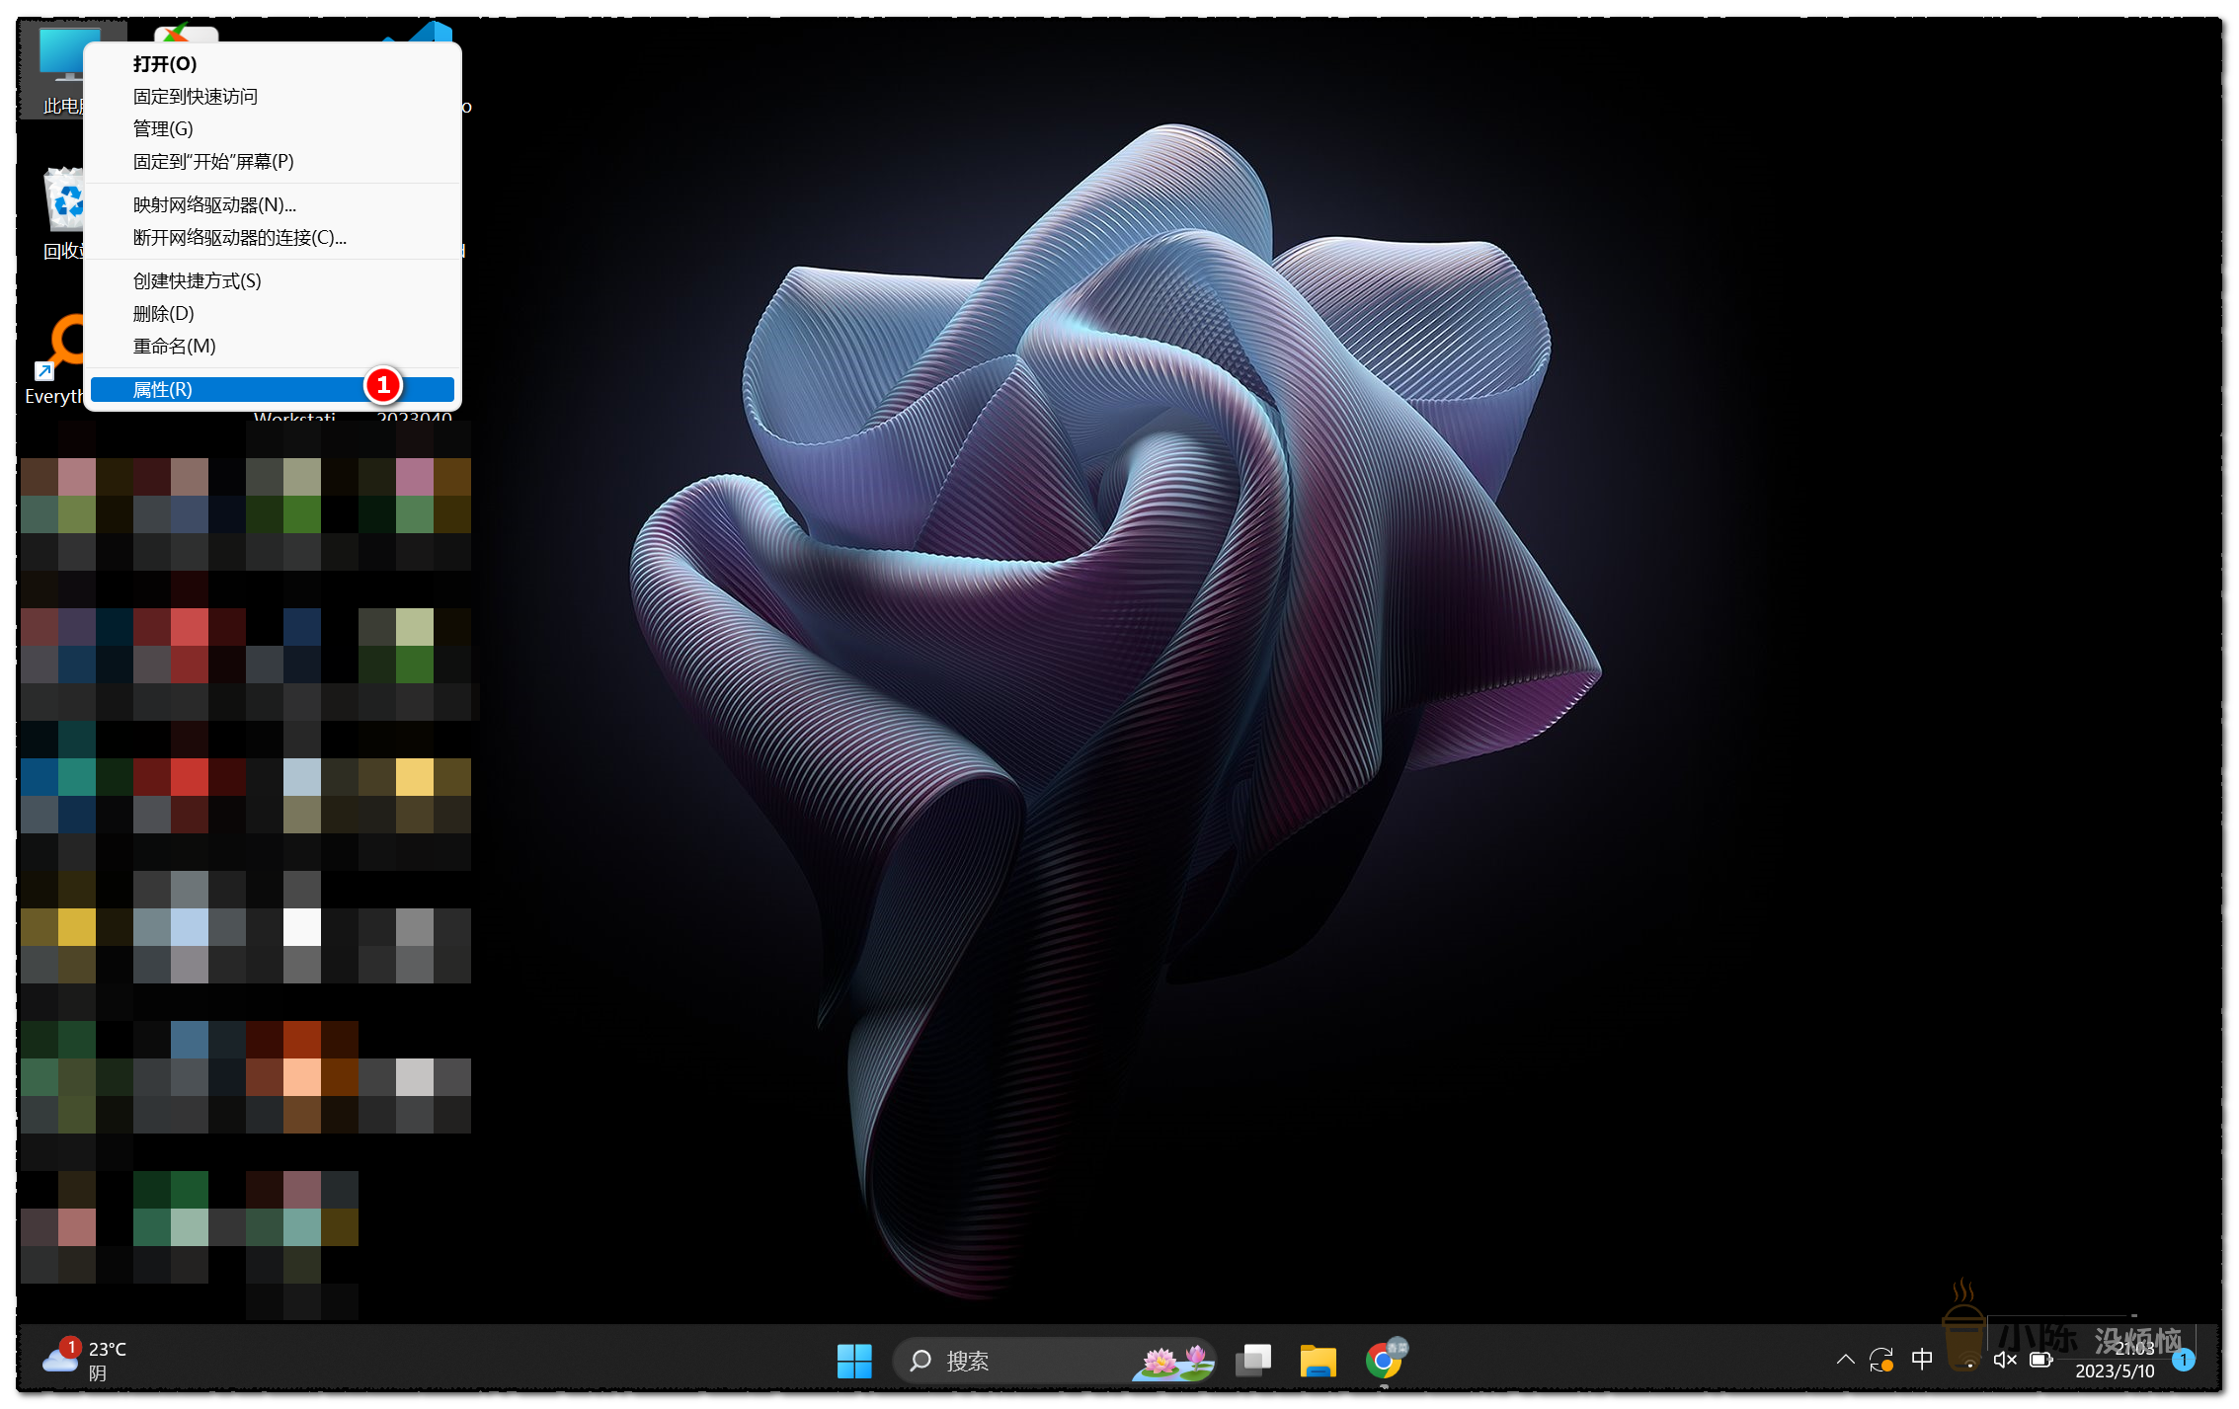Click 打开(O) in the context menu
The width and height of the screenshot is (2239, 1409).
(165, 64)
